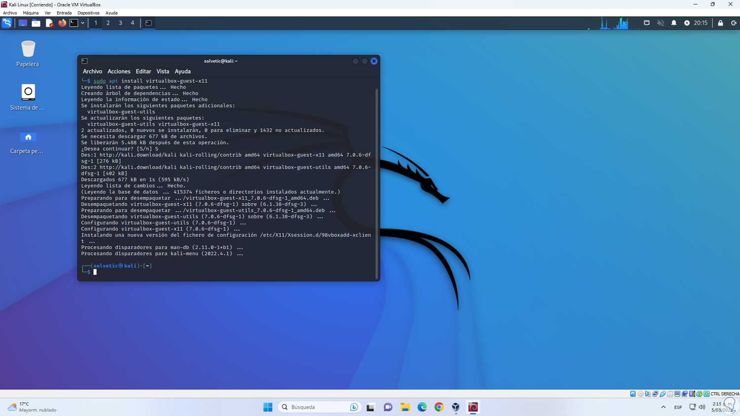
Task: Open terminal emulator launcher in Kali panel
Action: click(74, 23)
